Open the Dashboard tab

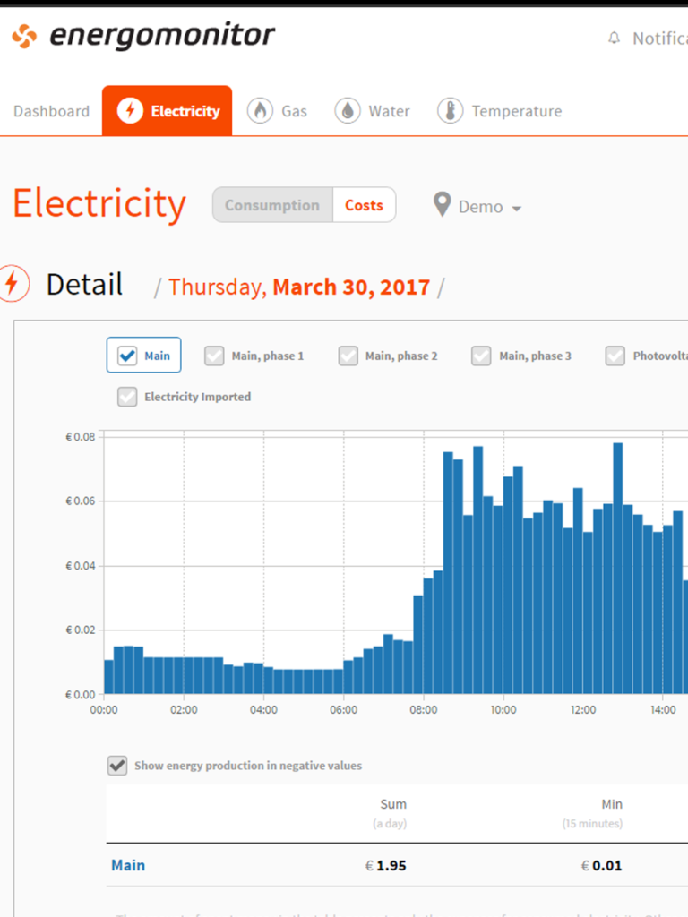[x=51, y=112]
